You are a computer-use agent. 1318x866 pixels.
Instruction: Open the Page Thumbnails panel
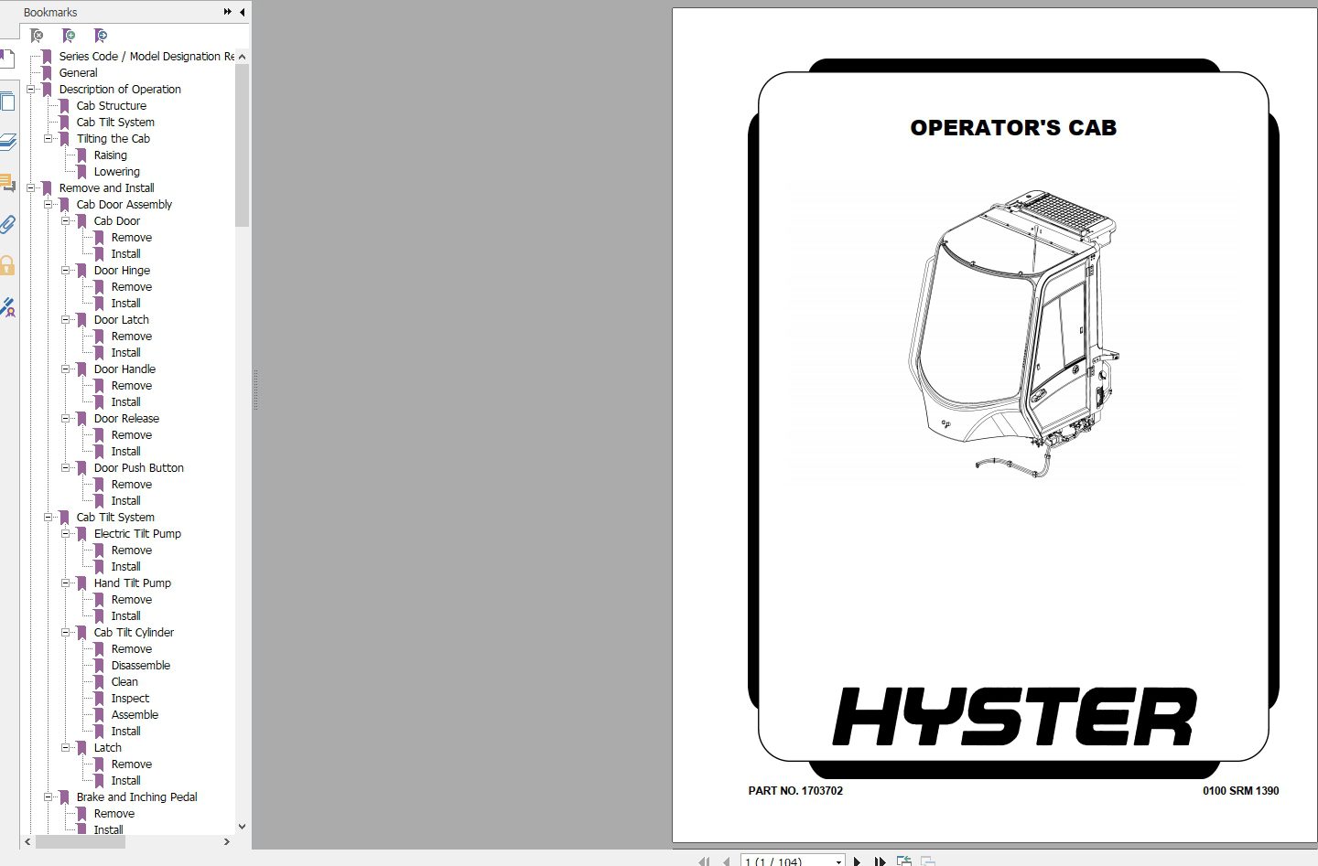tap(9, 101)
